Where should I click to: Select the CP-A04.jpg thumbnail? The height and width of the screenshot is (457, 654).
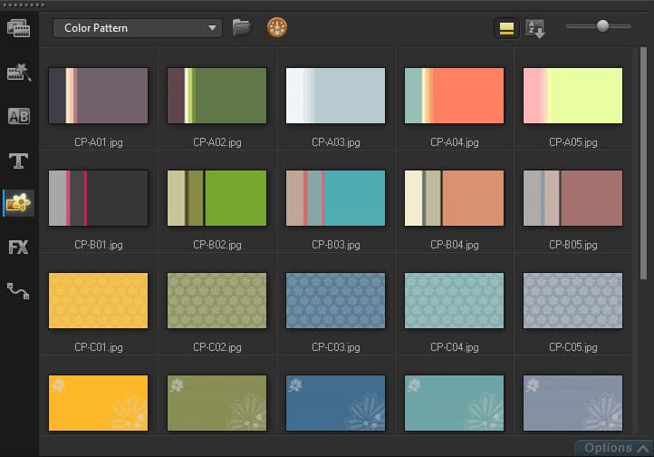pyautogui.click(x=454, y=95)
